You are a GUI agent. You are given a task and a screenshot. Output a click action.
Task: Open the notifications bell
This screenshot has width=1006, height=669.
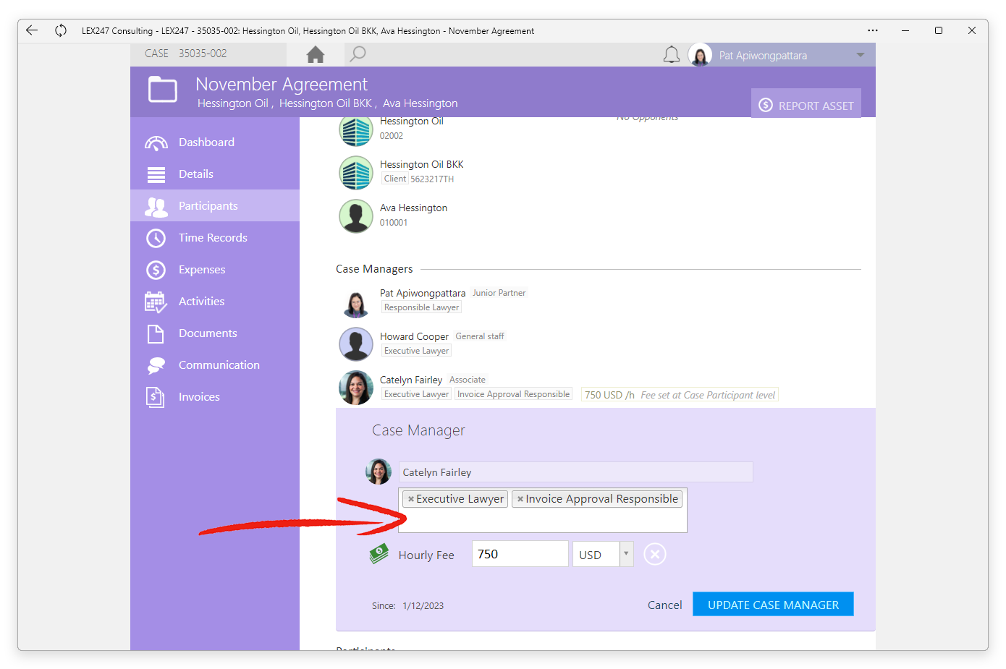tap(672, 55)
